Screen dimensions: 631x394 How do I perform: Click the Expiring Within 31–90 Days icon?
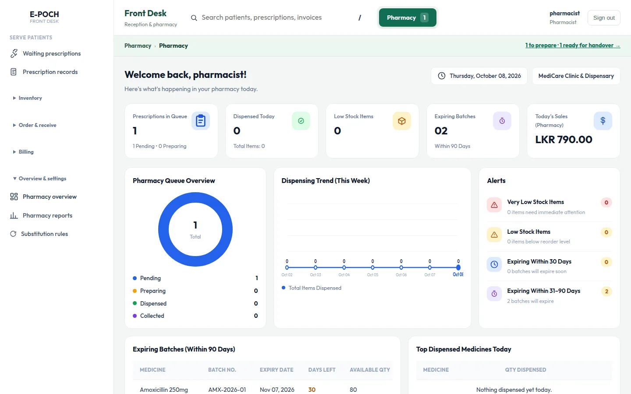tap(494, 294)
